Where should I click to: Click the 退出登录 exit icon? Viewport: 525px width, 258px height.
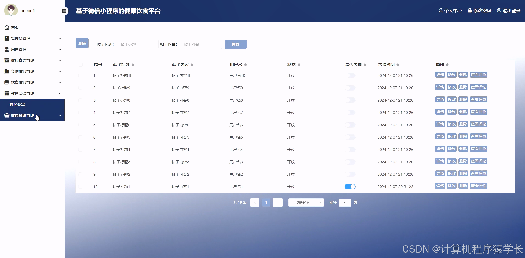click(x=499, y=10)
